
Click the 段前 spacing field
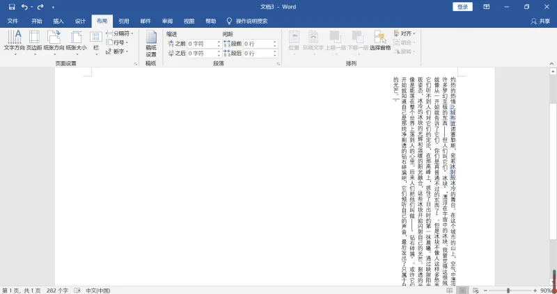[258, 44]
